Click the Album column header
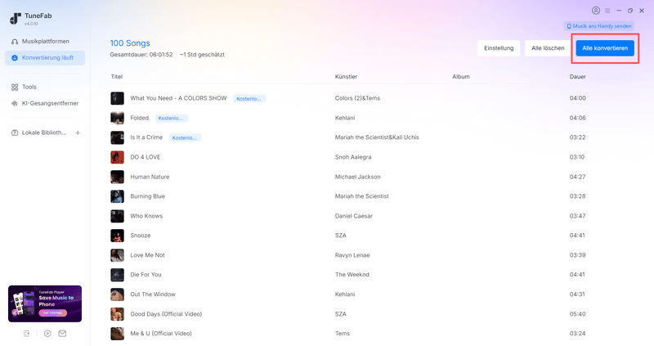The width and height of the screenshot is (654, 346). 461,77
